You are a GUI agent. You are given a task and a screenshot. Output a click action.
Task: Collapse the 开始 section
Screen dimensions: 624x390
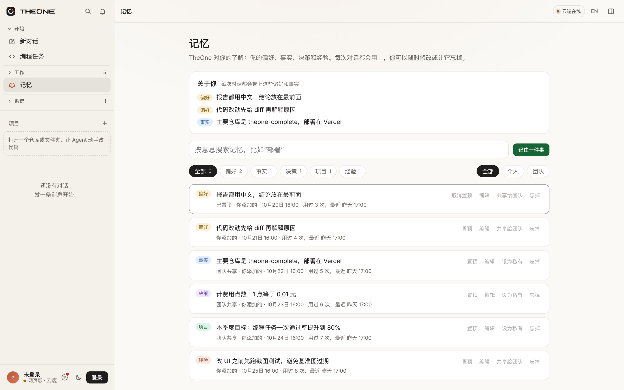[16, 29]
